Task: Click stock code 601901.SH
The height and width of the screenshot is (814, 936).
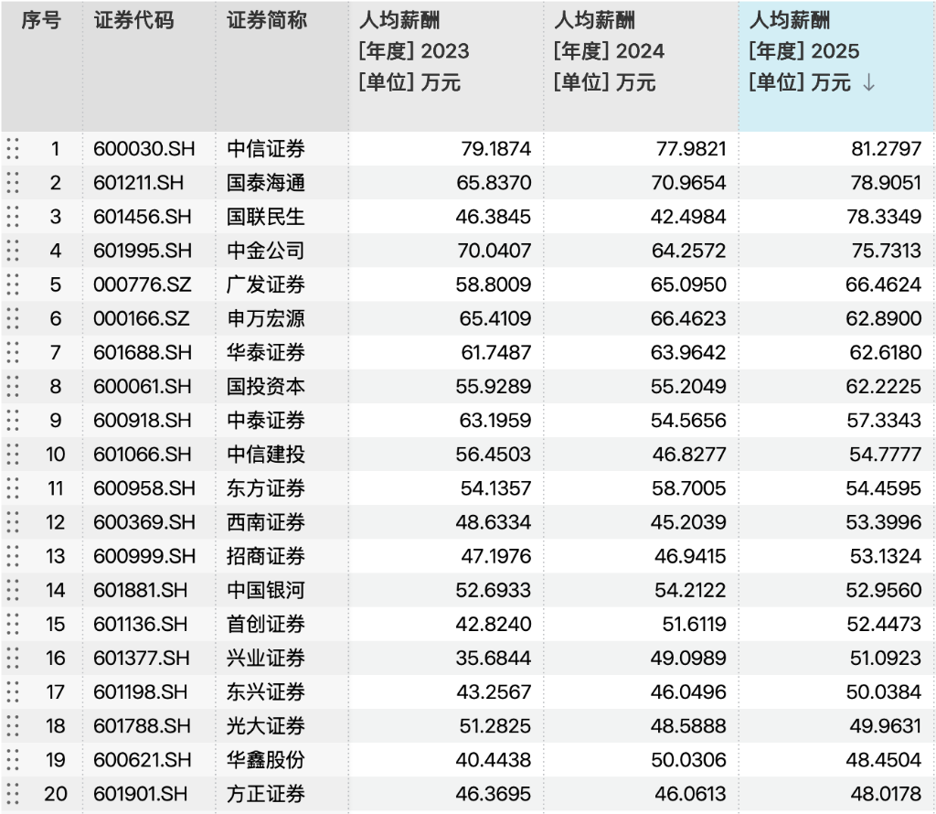Action: pos(141,794)
